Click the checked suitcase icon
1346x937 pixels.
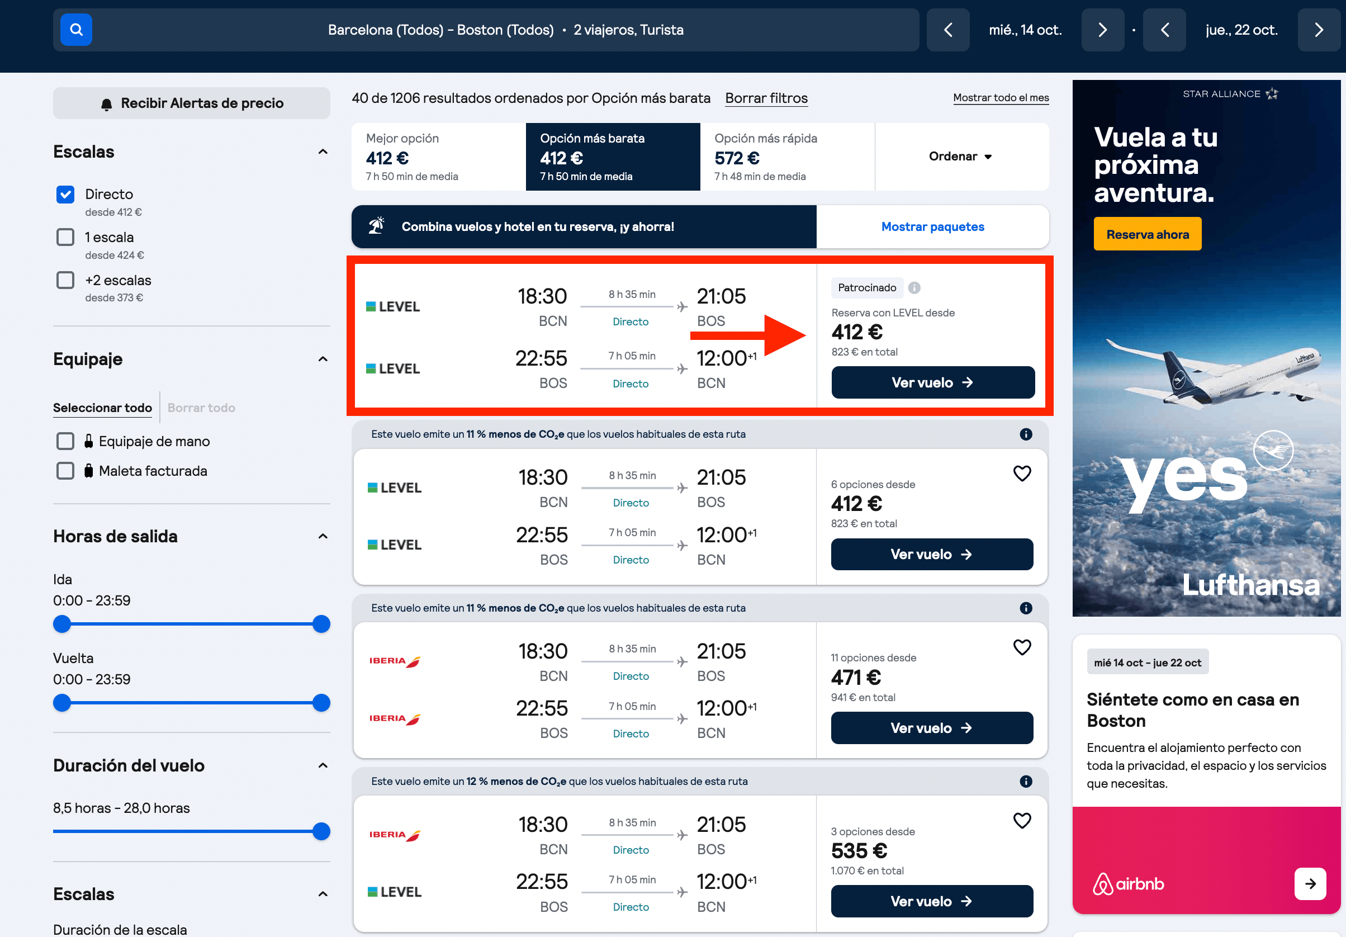(88, 471)
